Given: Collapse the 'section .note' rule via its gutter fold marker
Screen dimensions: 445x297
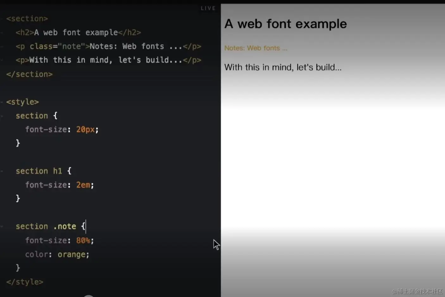Looking at the screenshot, I should click(2, 227).
